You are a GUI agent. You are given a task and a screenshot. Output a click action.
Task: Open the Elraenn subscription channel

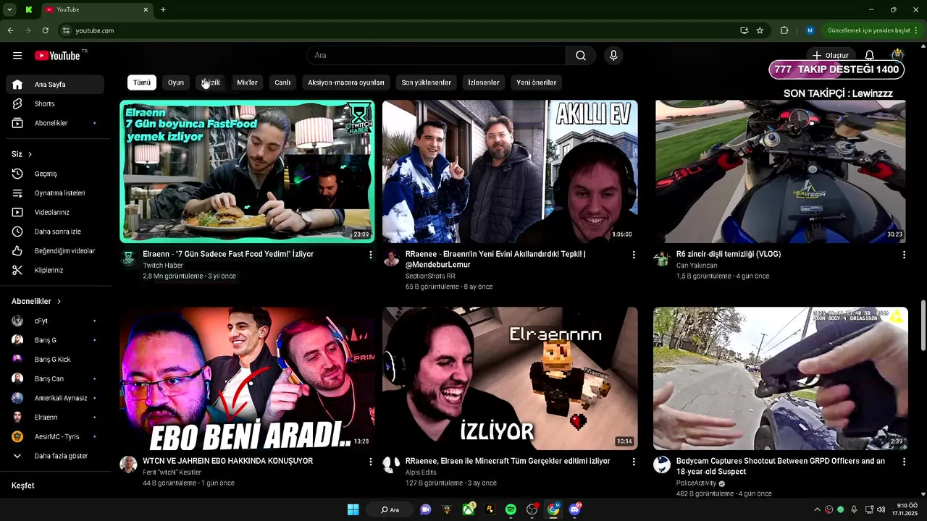(x=55, y=418)
